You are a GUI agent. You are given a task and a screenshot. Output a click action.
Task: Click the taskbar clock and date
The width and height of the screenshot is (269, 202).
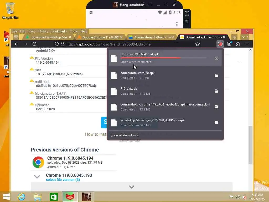[257, 197]
